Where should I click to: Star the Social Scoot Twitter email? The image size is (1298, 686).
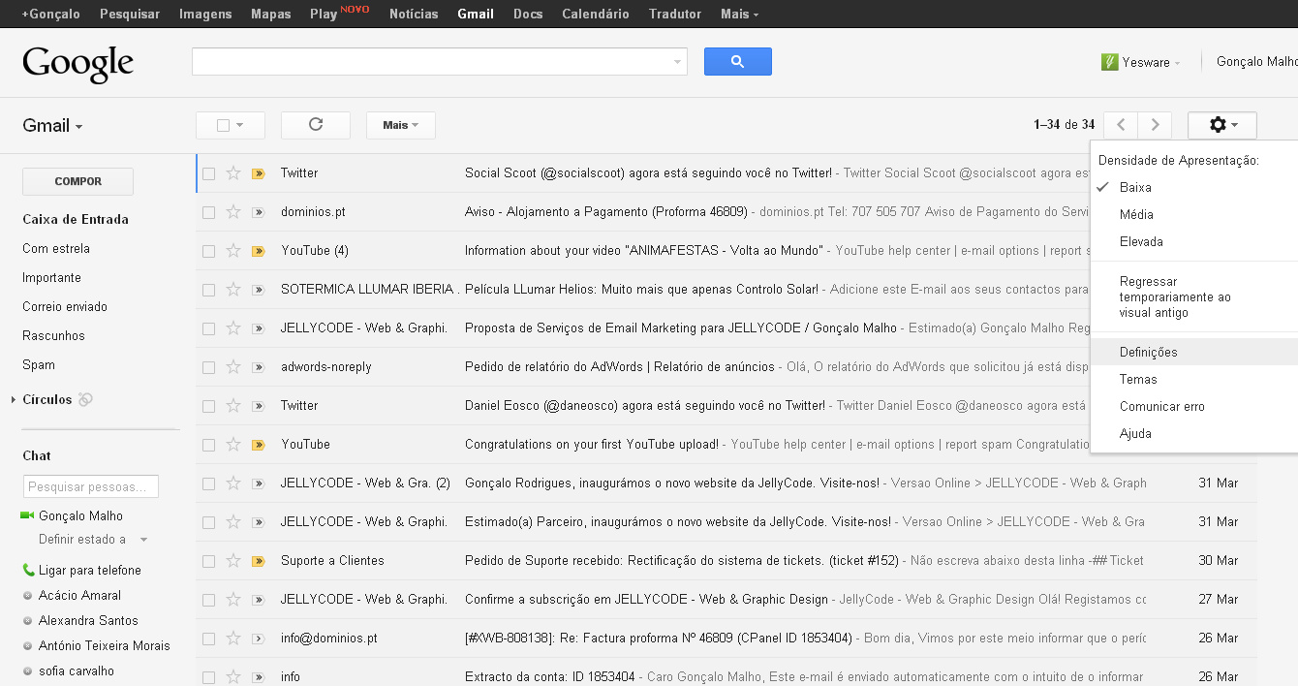(232, 173)
